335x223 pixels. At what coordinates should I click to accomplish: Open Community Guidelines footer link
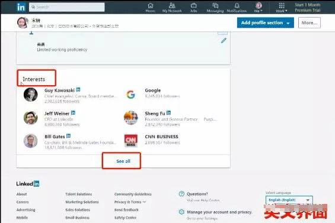(133, 194)
